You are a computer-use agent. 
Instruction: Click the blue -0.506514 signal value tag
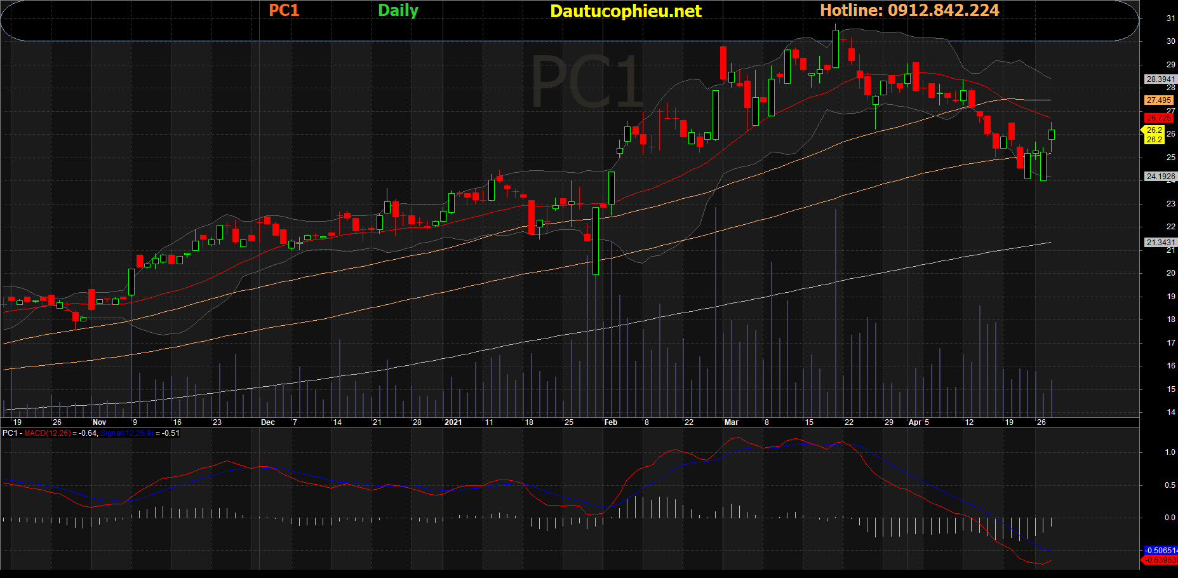pyautogui.click(x=1160, y=550)
